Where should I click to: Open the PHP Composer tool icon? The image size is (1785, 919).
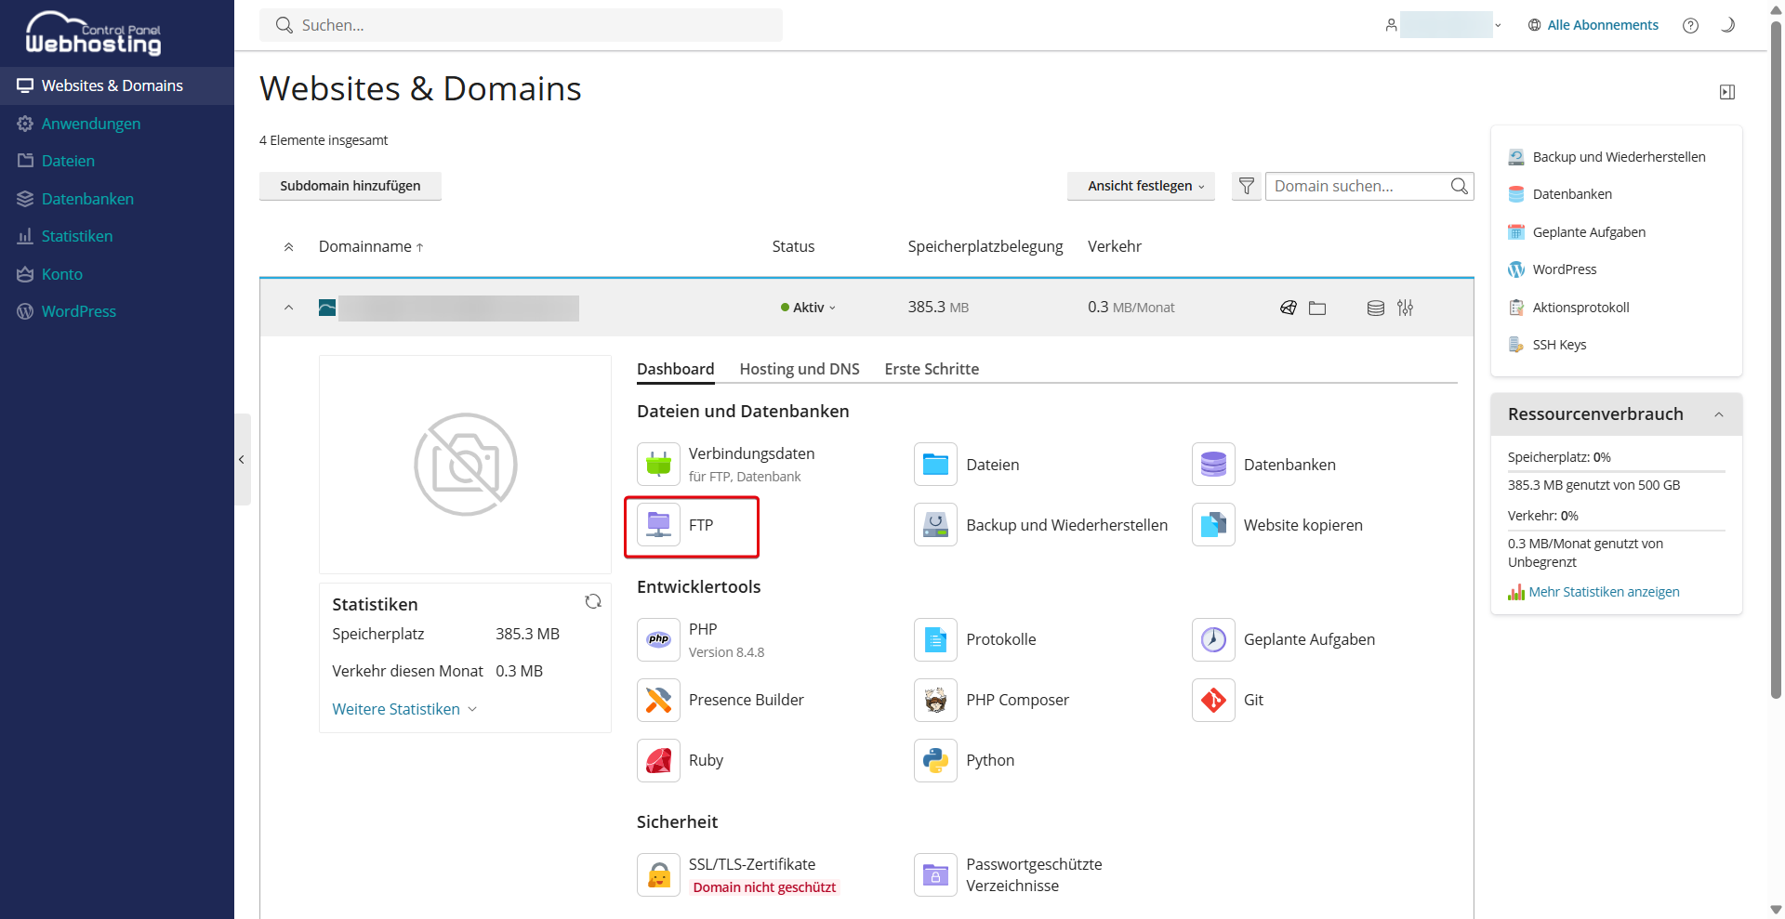click(x=935, y=700)
